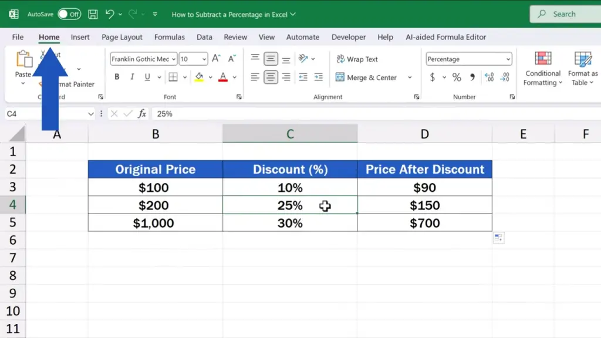Toggle bold formatting
Image resolution: width=601 pixels, height=338 pixels.
pos(117,77)
